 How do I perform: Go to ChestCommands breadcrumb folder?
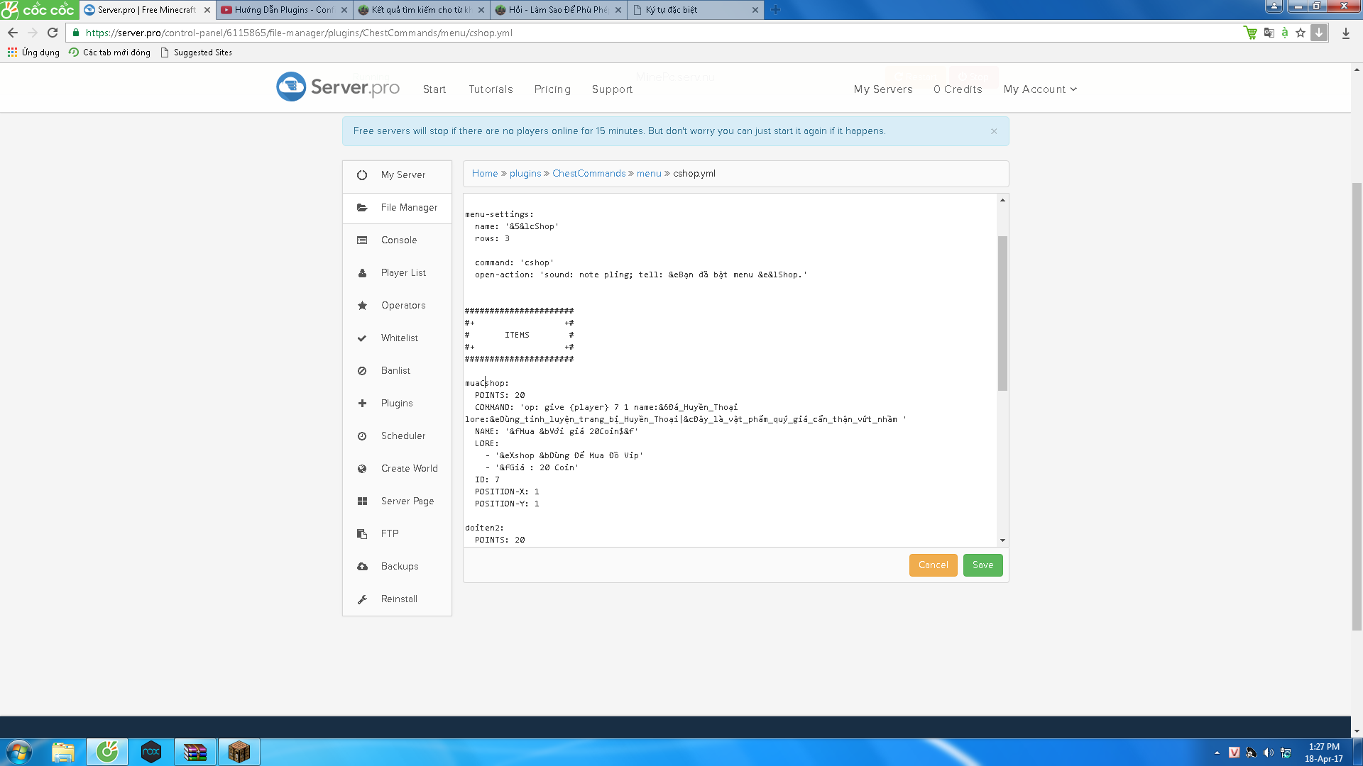click(x=589, y=174)
